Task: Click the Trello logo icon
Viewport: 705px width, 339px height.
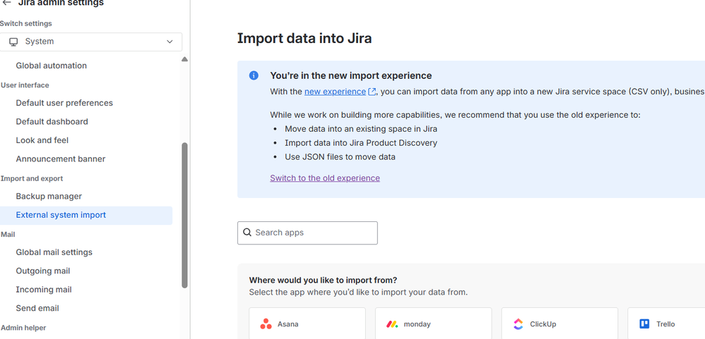Action: click(x=644, y=324)
